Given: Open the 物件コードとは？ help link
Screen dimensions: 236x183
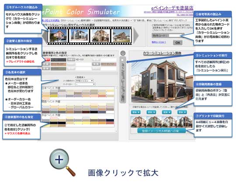Looking at the screenshot, I should click(159, 42).
